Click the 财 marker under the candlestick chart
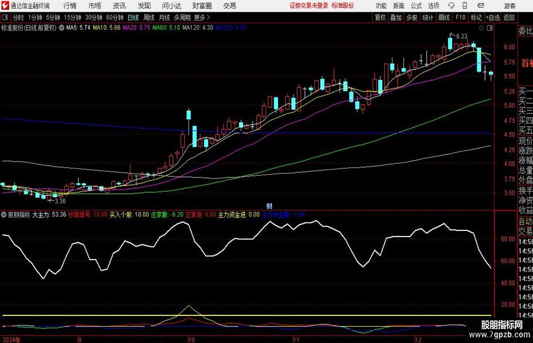533x343 pixels. 269,206
